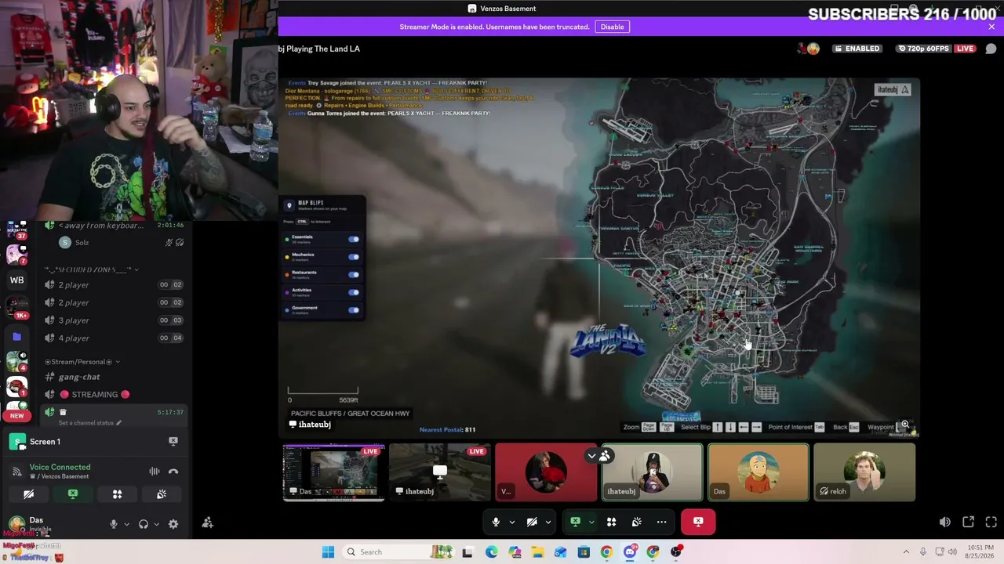Join the STREAMING voice channel
The image size is (1004, 564).
[115, 395]
